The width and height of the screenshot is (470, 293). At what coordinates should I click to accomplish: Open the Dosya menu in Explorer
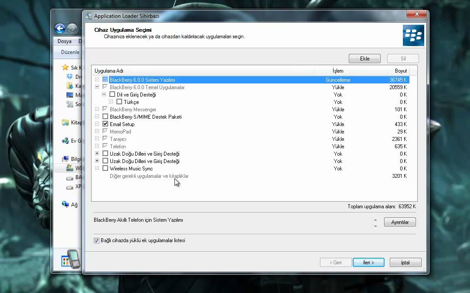[x=65, y=41]
